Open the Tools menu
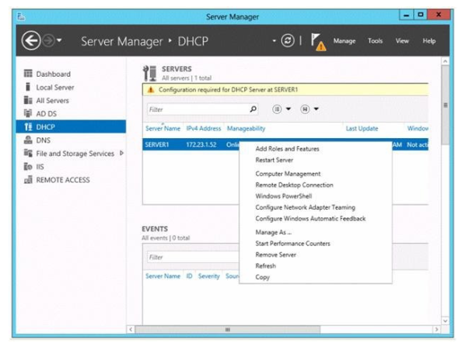472x347 pixels. (375, 41)
